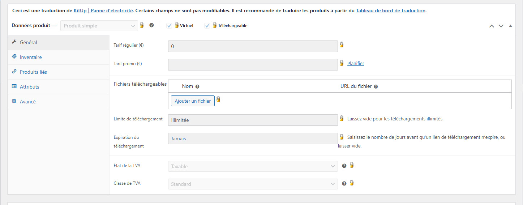Click the lock icon next to Tarif régulier
The width and height of the screenshot is (523, 205).
(x=341, y=45)
